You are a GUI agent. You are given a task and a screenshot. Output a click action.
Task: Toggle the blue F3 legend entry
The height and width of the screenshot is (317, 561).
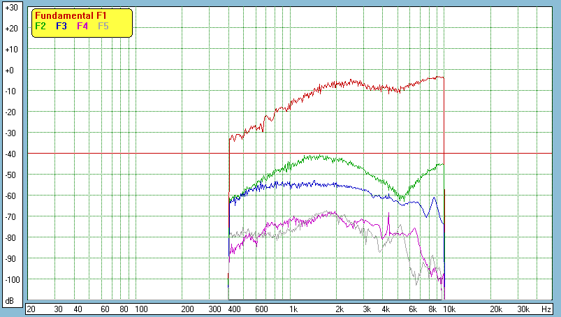[x=61, y=26]
